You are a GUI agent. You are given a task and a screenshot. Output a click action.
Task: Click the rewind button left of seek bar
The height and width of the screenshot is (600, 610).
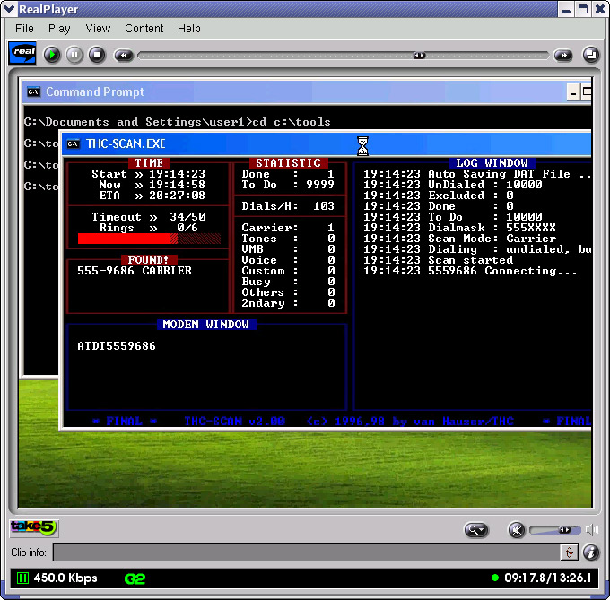(x=124, y=55)
